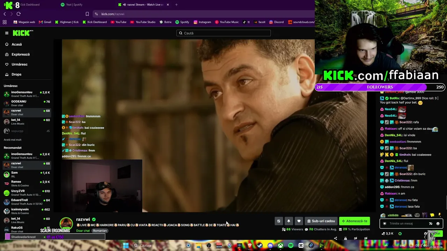This screenshot has height=251, width=447.
Task: Open Ramee channel in Recomandat list
Action: 27,183
